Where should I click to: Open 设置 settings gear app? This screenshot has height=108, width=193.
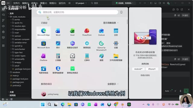pyautogui.click(x=116, y=45)
